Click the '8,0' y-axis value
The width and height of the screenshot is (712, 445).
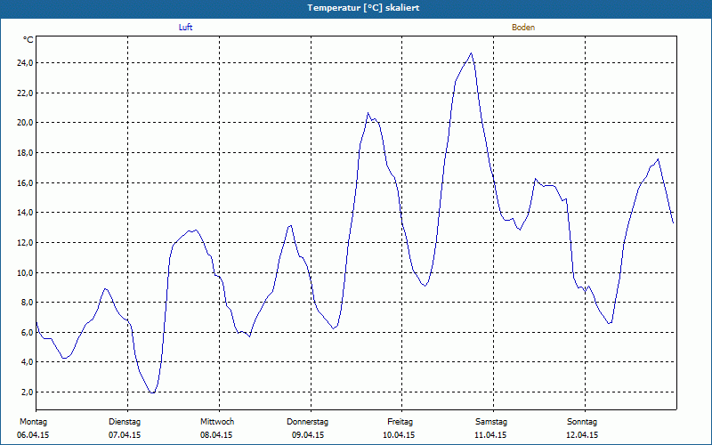pos(28,303)
